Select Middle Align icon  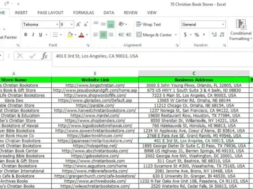[103, 24]
